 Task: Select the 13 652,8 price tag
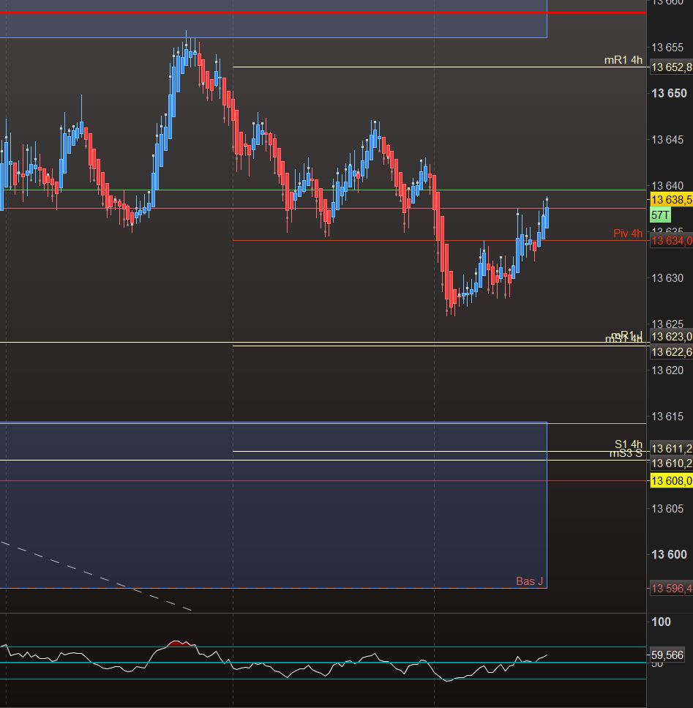click(671, 67)
